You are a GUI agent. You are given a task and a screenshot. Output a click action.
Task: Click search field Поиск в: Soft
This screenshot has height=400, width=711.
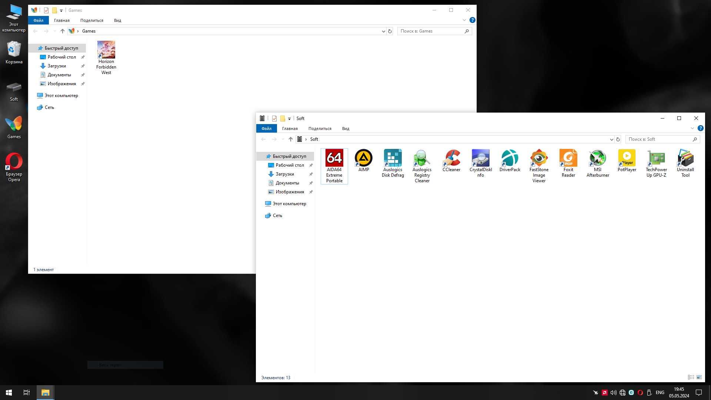click(x=662, y=139)
